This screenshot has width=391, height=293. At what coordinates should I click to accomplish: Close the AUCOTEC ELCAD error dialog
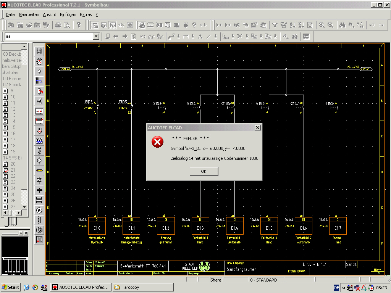(x=258, y=128)
